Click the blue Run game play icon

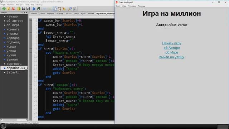[x=34, y=9]
